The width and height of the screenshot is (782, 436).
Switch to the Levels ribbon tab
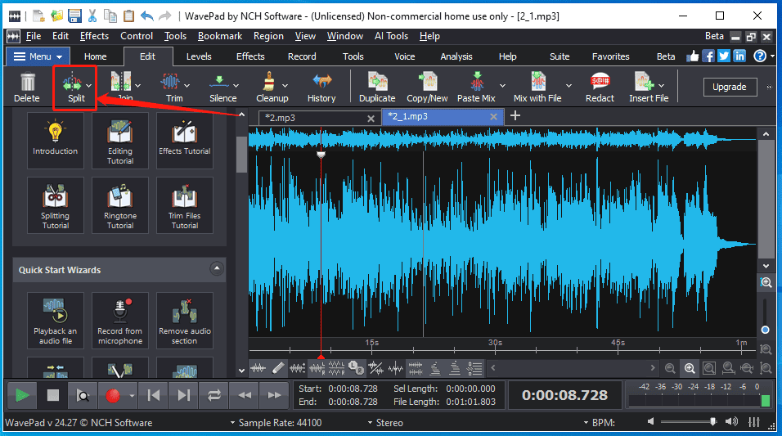199,56
